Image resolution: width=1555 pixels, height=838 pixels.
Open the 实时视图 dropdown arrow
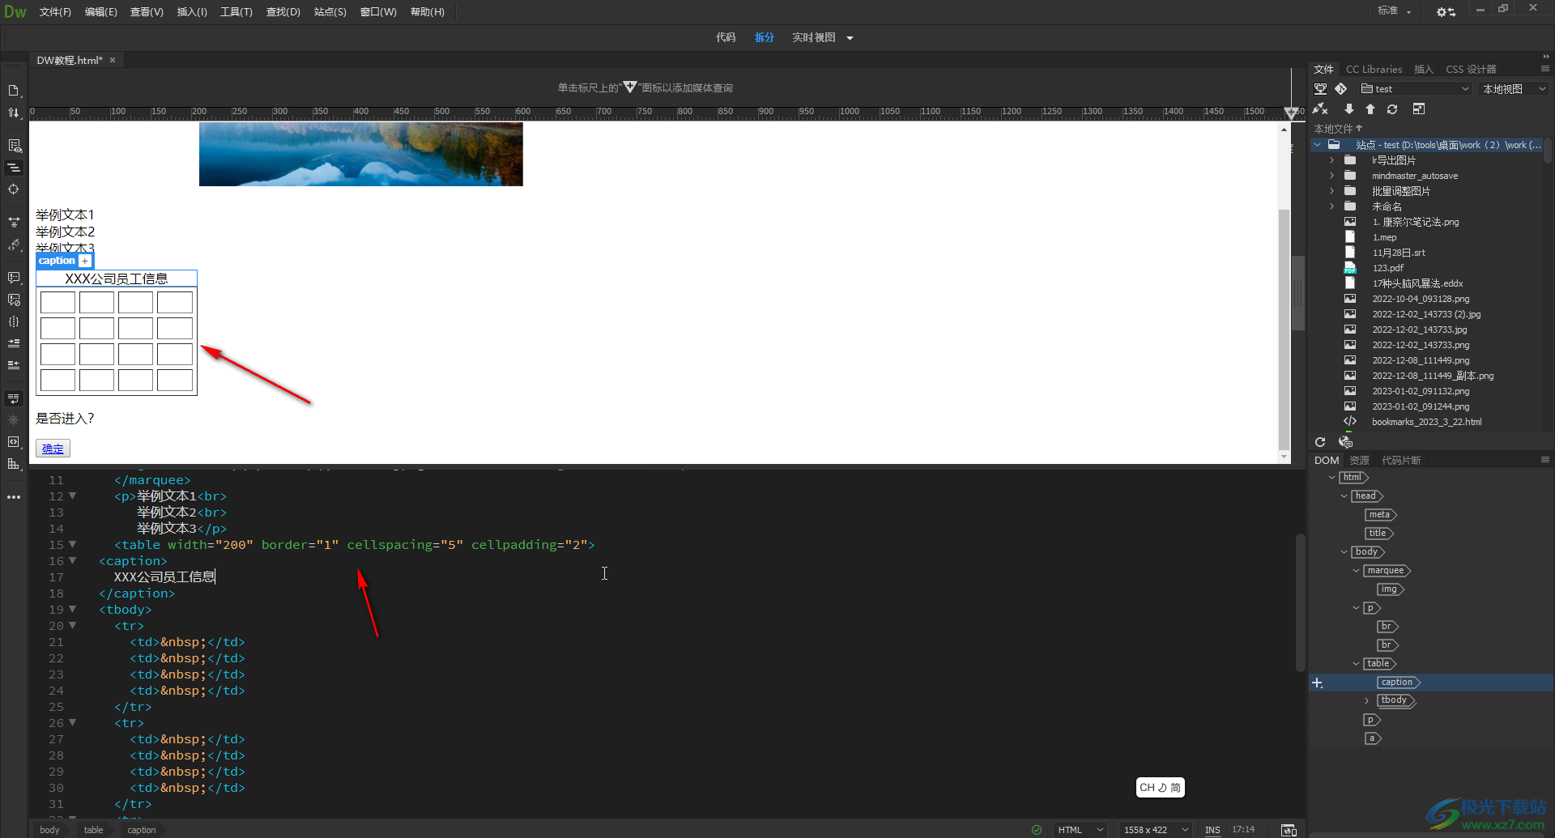point(850,38)
